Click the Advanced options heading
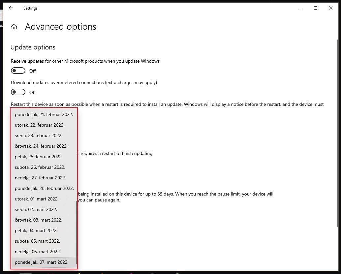The image size is (341, 274). (x=60, y=26)
